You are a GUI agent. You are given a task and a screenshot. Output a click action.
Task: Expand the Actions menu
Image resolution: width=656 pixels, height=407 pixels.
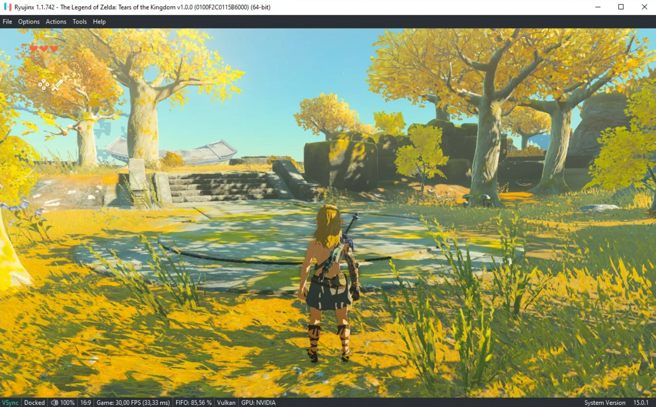click(x=55, y=21)
